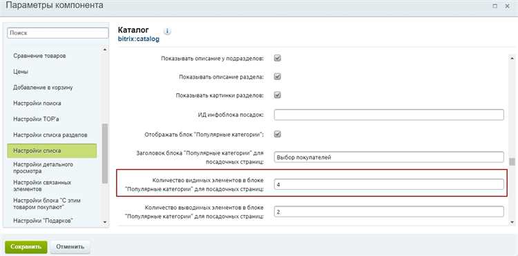
Task: Maximize the Параметры компонента dialog
Action: point(495,6)
